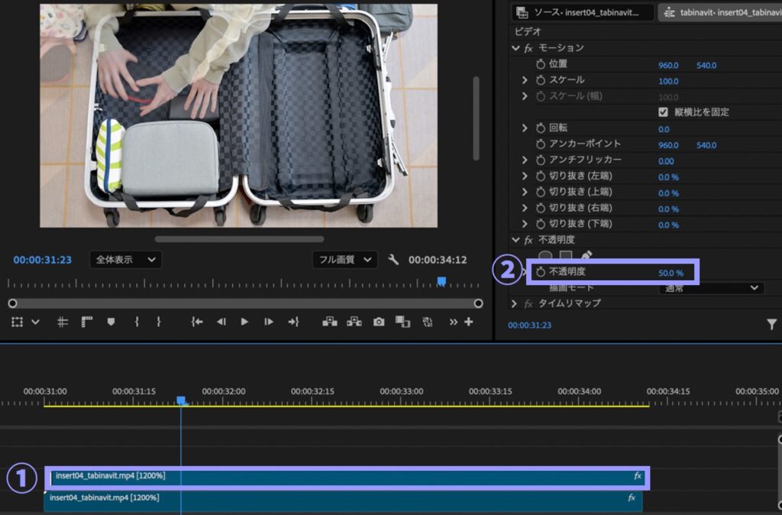Click the Add Marker icon
The width and height of the screenshot is (782, 515).
(111, 322)
